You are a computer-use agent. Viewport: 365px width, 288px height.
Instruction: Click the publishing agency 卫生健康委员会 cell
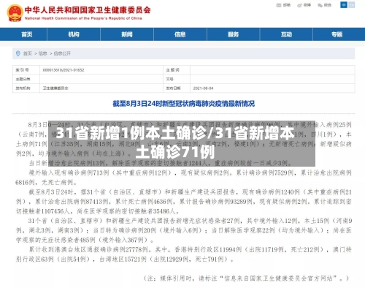coord(101,88)
